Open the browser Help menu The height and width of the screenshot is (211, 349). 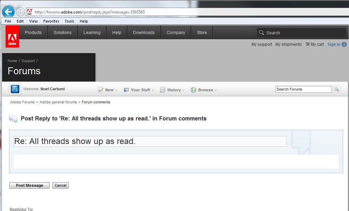84,21
